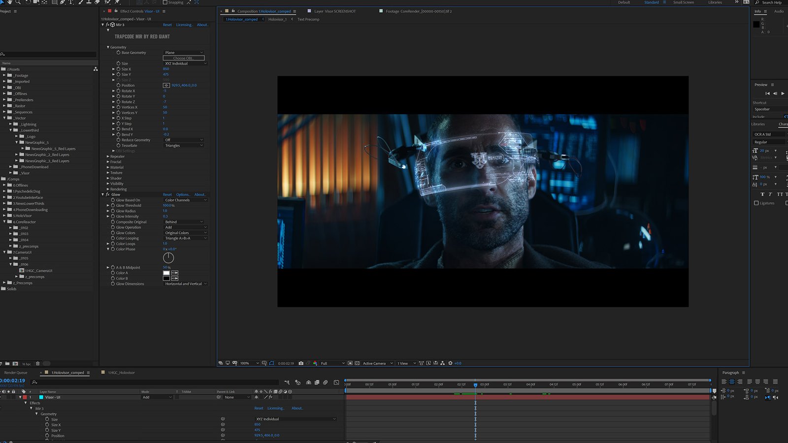Click the Choose OBJ button
This screenshot has height=443, width=788.
[x=183, y=58]
